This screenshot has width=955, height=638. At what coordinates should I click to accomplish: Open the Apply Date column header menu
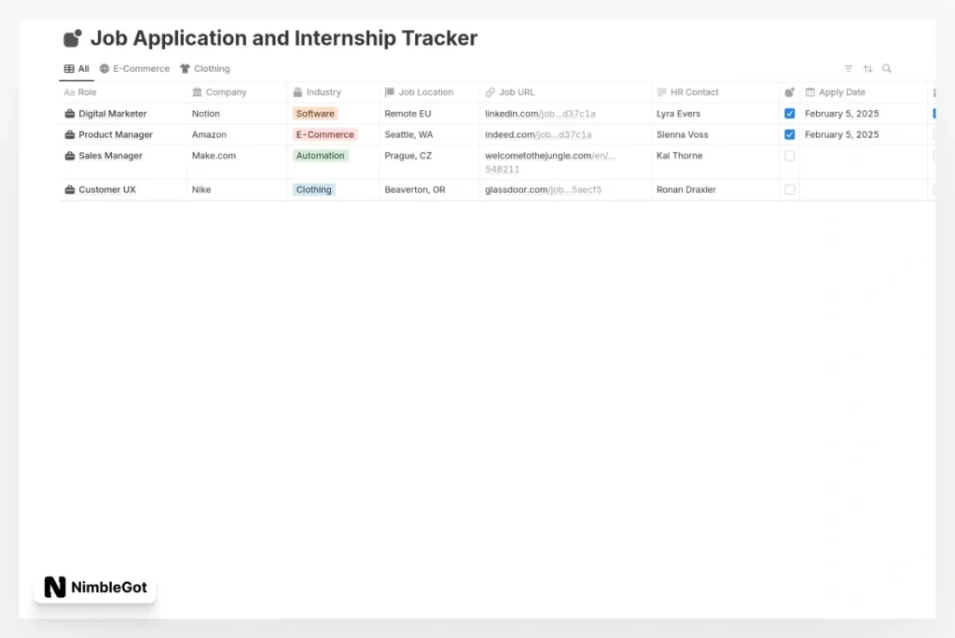[841, 92]
